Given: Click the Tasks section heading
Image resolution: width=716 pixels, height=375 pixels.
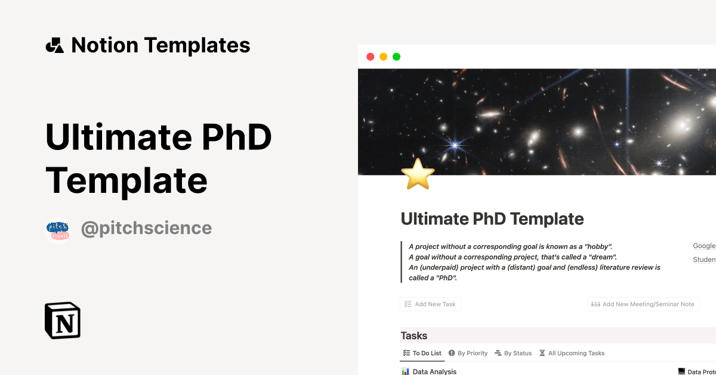Looking at the screenshot, I should [x=414, y=336].
